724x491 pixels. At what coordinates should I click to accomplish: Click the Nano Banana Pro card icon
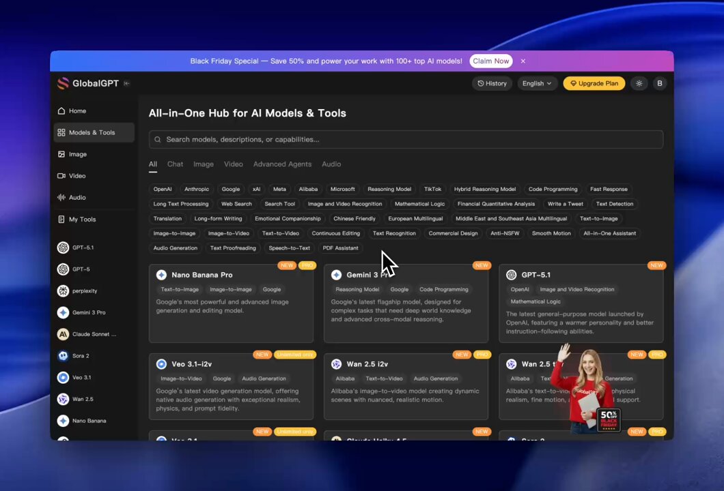[161, 275]
